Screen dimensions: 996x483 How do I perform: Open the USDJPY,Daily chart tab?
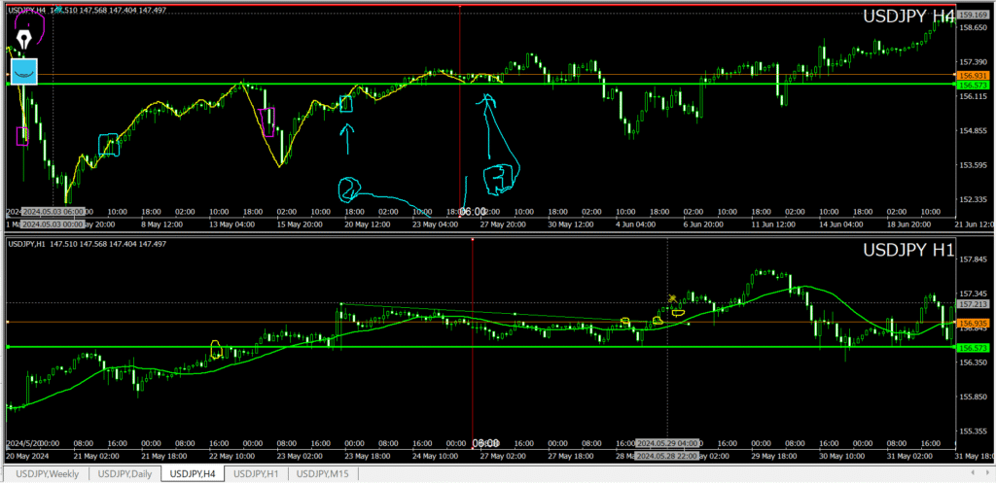click(x=124, y=473)
